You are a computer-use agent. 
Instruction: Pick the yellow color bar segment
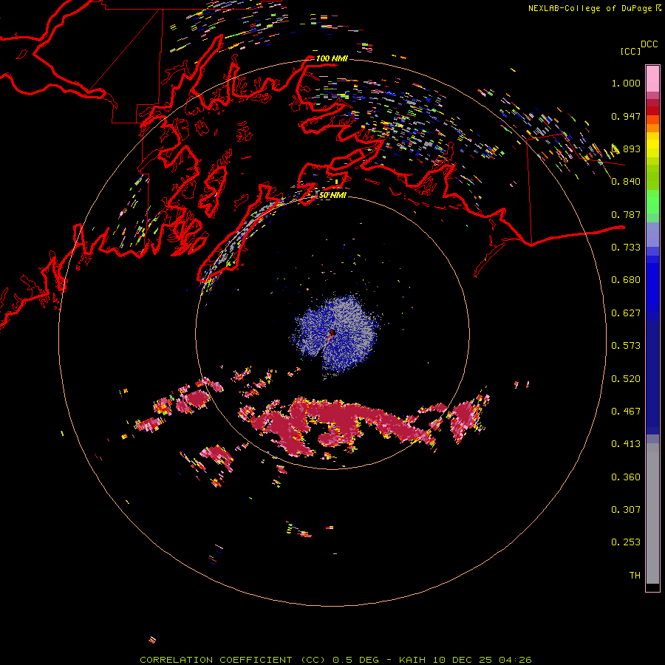click(652, 145)
